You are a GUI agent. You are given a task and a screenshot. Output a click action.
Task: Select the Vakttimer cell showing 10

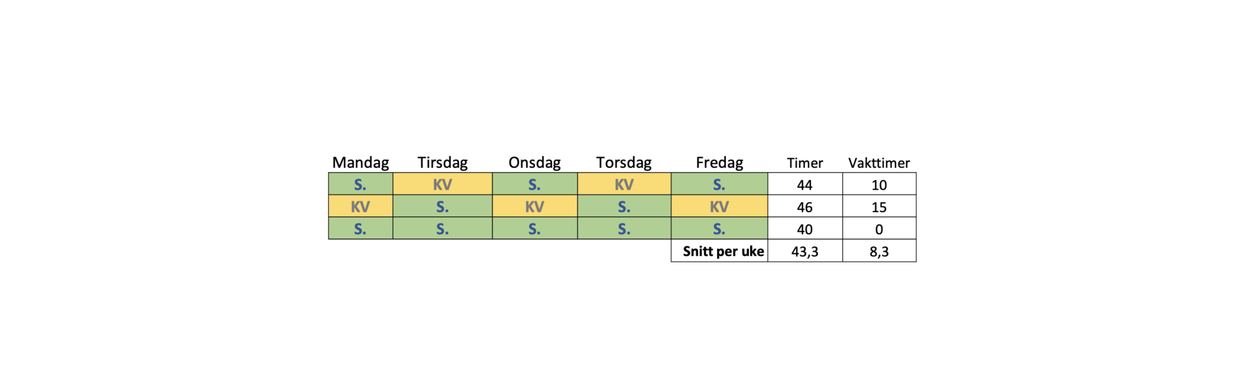pos(879,185)
